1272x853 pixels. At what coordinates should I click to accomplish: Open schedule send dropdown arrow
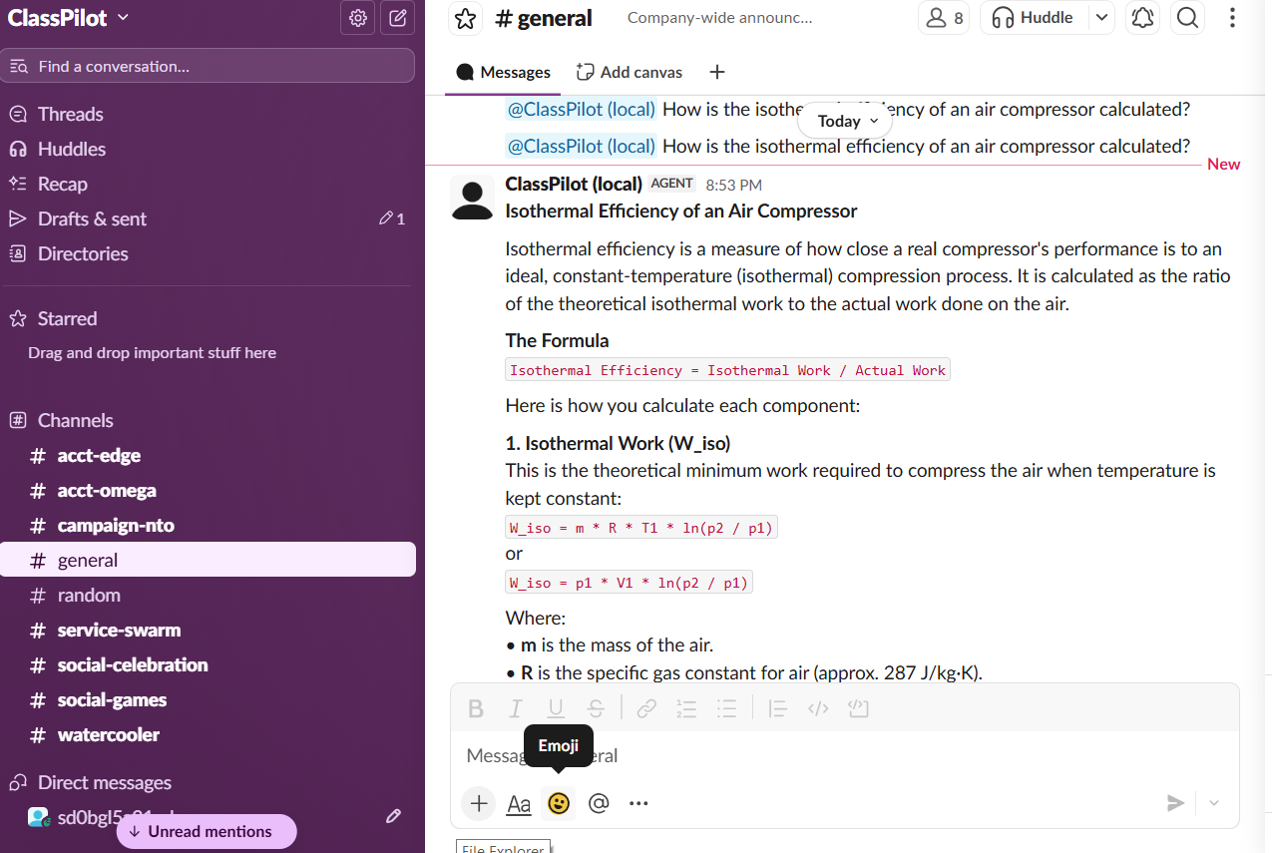tap(1213, 803)
